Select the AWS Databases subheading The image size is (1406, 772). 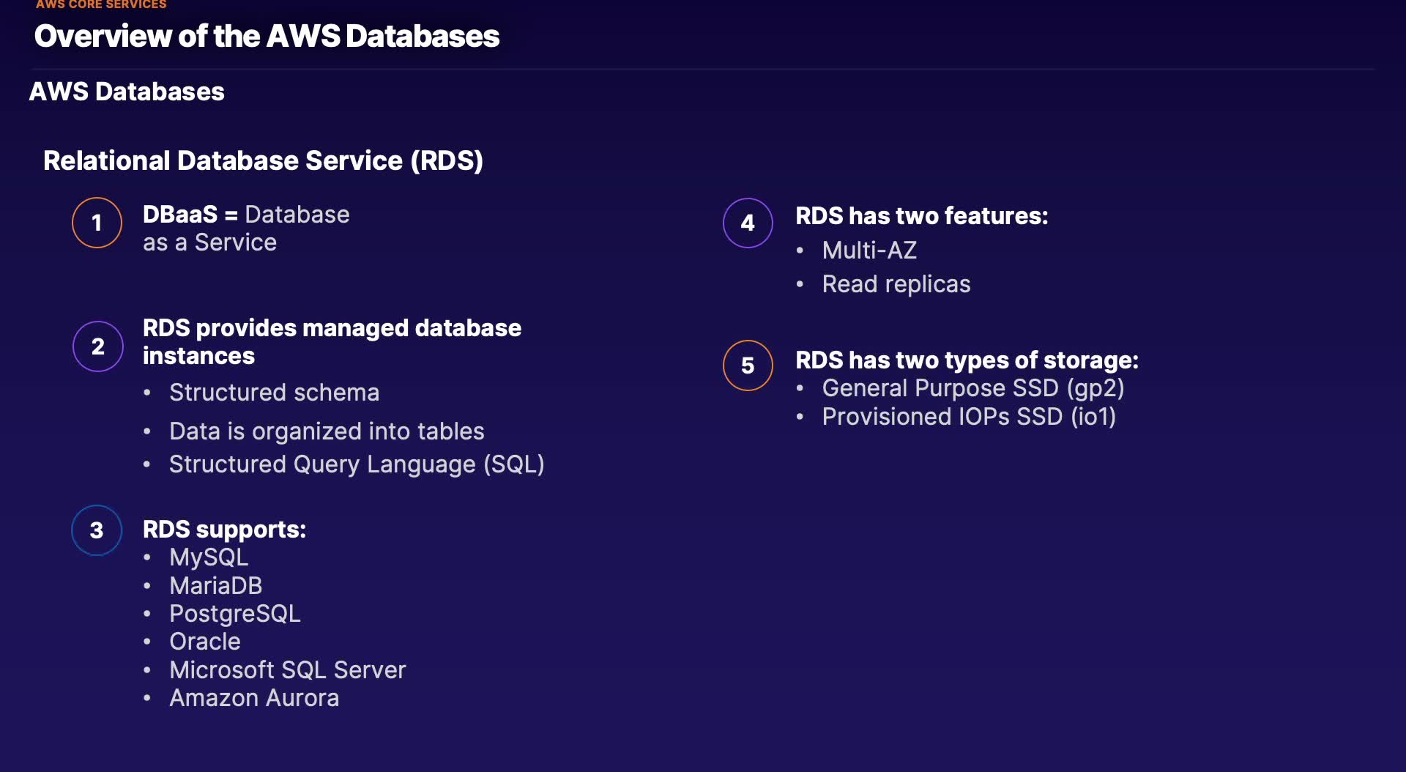pyautogui.click(x=127, y=92)
